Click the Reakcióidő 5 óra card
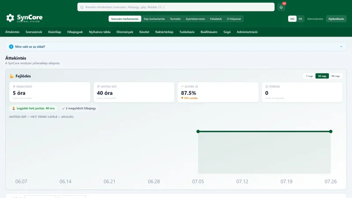Viewport: 352px width, 198px height. (x=50, y=92)
